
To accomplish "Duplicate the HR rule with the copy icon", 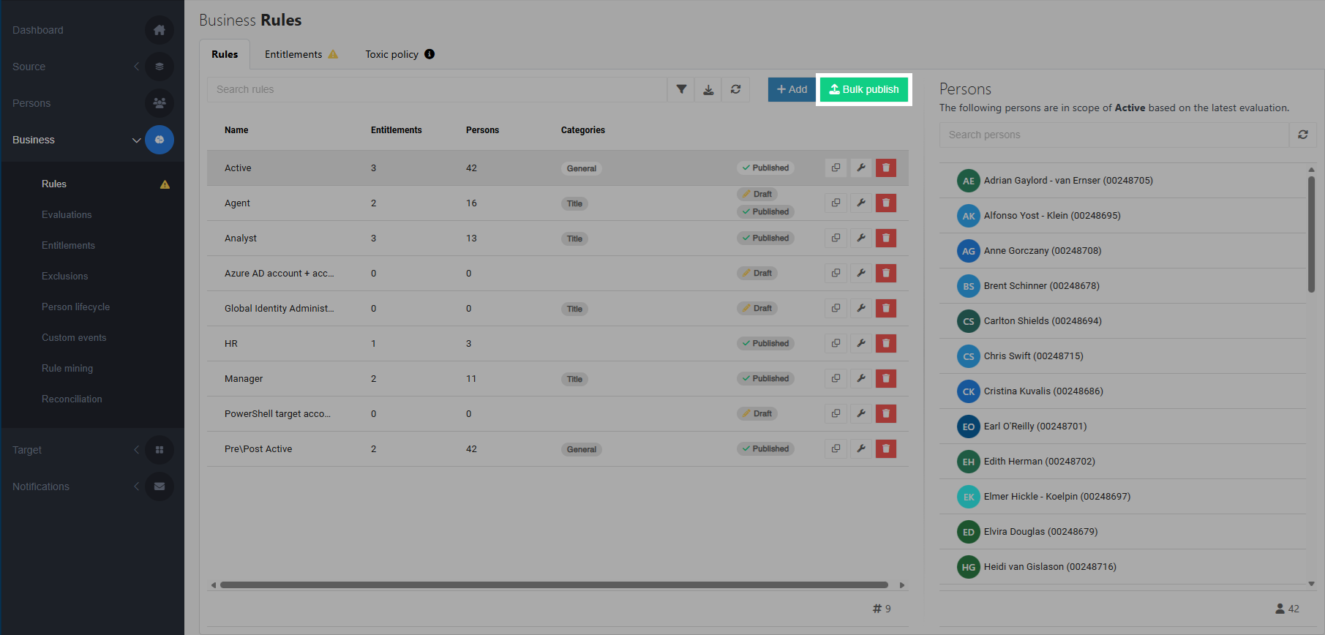I will click(836, 343).
